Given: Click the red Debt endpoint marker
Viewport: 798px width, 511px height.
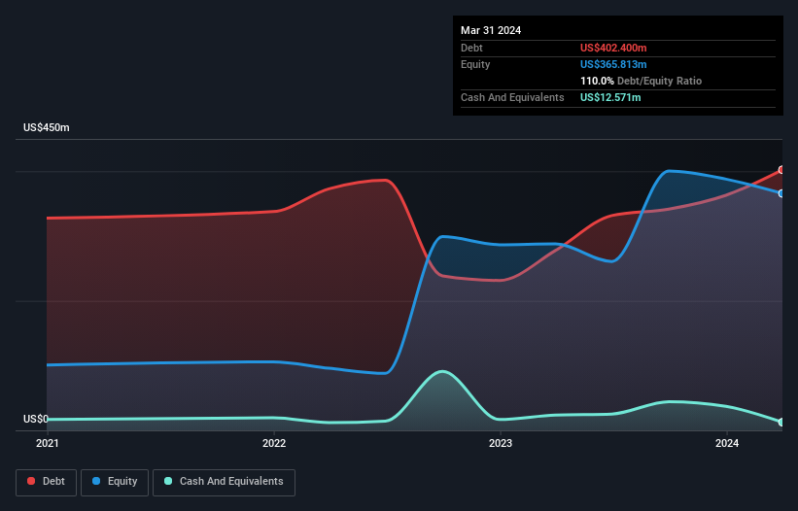Looking at the screenshot, I should click(x=781, y=170).
